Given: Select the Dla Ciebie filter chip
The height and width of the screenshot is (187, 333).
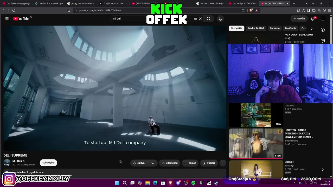Looking at the screenshot, I should pyautogui.click(x=291, y=28).
